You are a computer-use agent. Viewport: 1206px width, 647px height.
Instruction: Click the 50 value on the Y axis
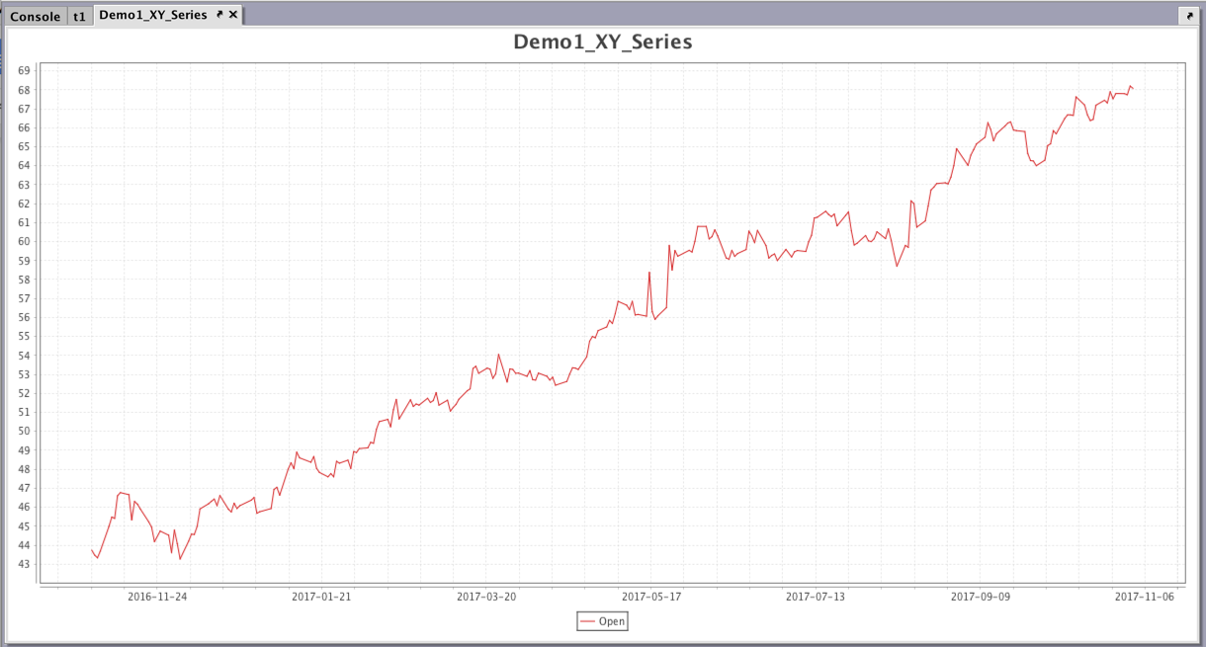tap(24, 431)
